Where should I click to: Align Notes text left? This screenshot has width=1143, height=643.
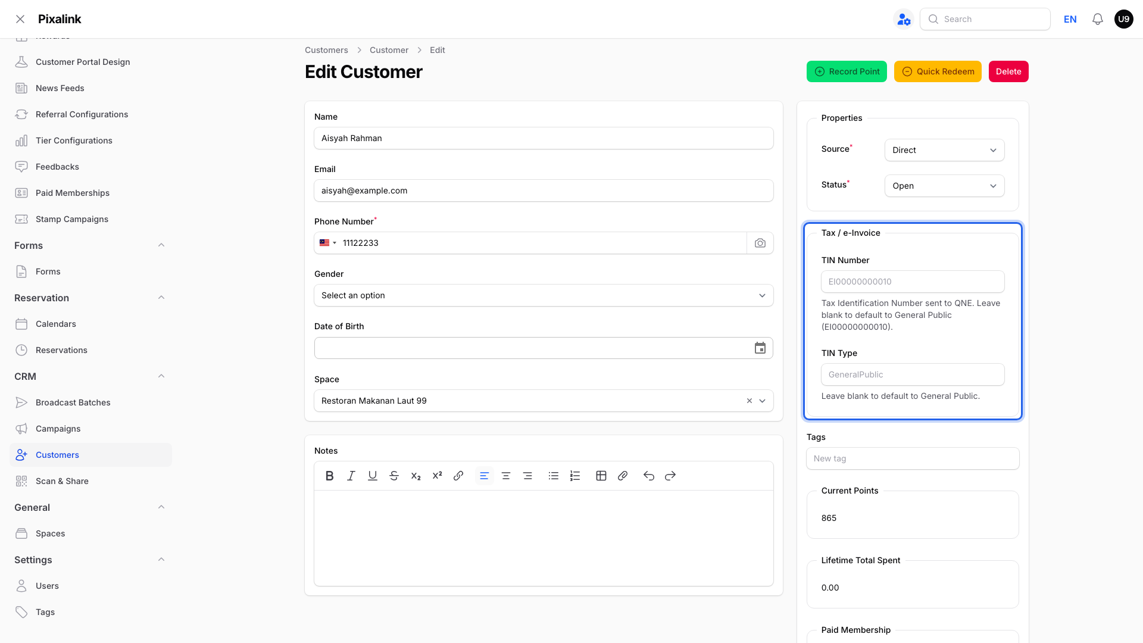(x=485, y=476)
